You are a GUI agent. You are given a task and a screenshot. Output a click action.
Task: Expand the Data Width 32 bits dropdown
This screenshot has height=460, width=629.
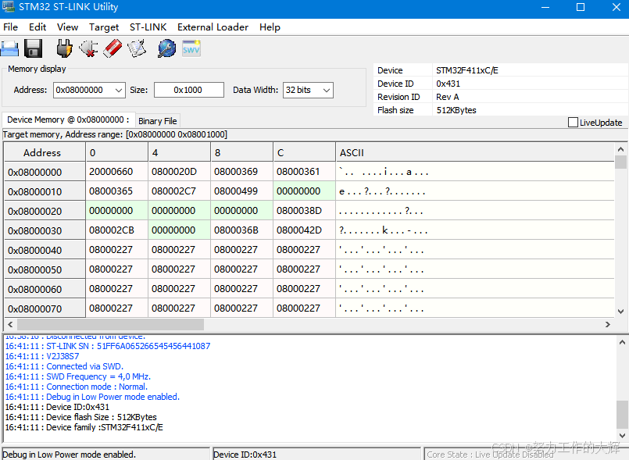(x=327, y=91)
